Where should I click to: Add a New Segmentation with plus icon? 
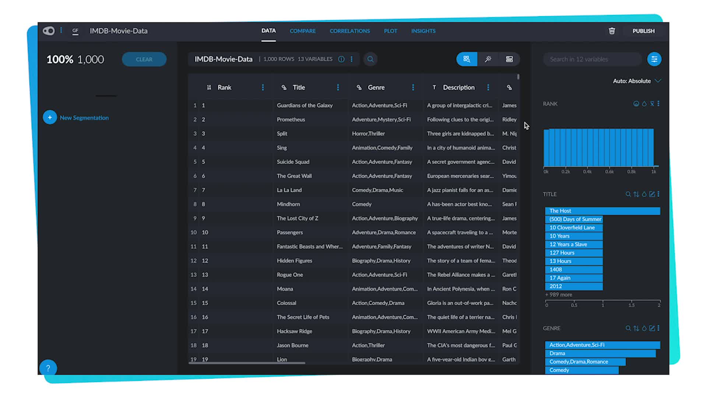pyautogui.click(x=50, y=117)
